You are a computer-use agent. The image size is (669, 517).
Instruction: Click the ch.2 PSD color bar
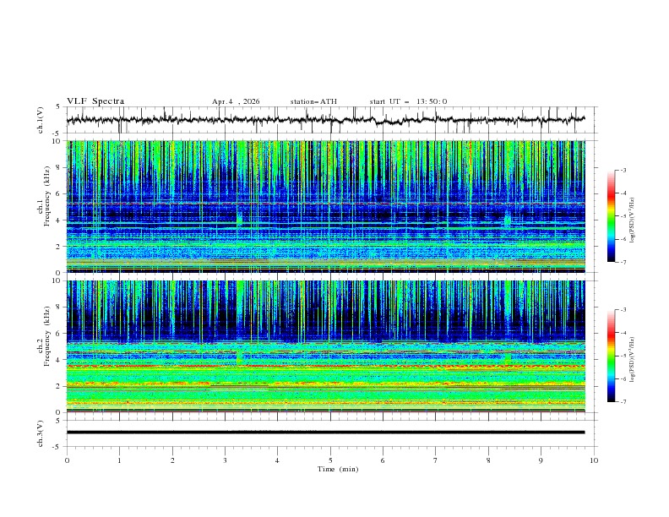612,356
